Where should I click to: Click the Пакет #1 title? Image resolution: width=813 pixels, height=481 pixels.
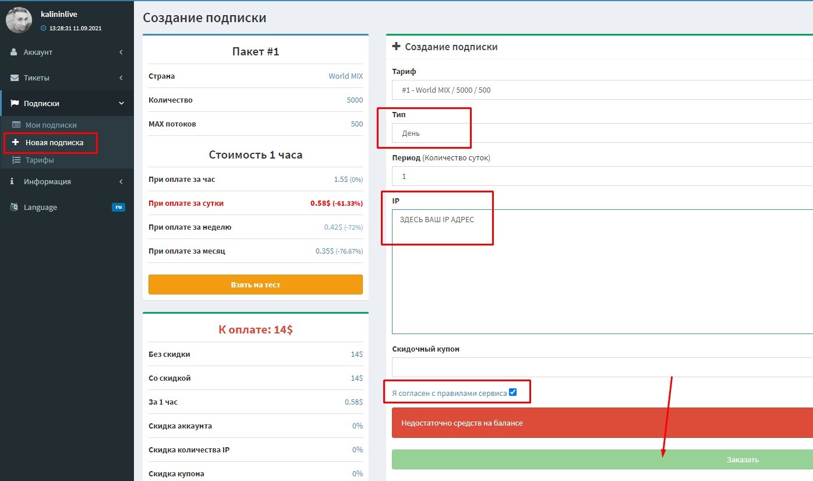click(x=256, y=51)
